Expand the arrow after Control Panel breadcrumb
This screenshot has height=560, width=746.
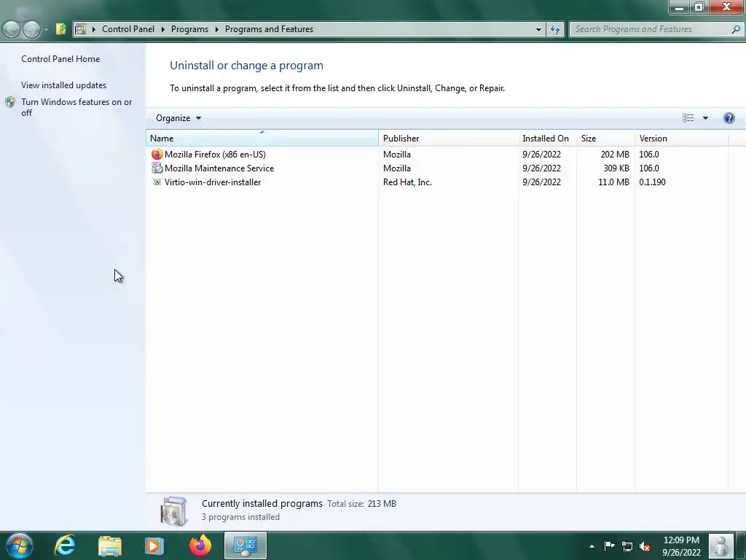pos(162,29)
